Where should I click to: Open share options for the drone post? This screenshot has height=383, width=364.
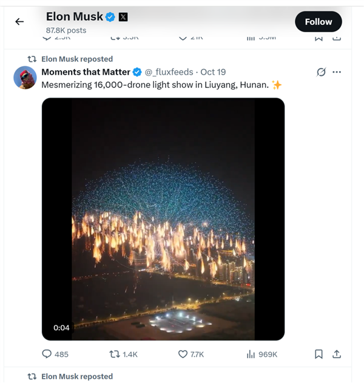pyautogui.click(x=337, y=354)
